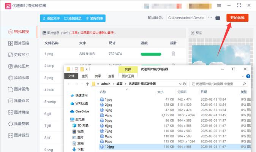This screenshot has width=256, height=152.
Task: Open 下载 folder in navigation pane
Action: click(78, 149)
